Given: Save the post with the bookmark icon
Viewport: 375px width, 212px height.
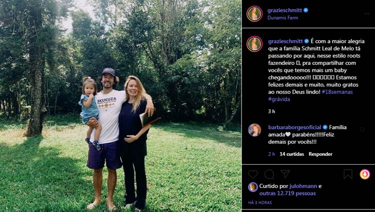Looking at the screenshot, I should (x=348, y=174).
